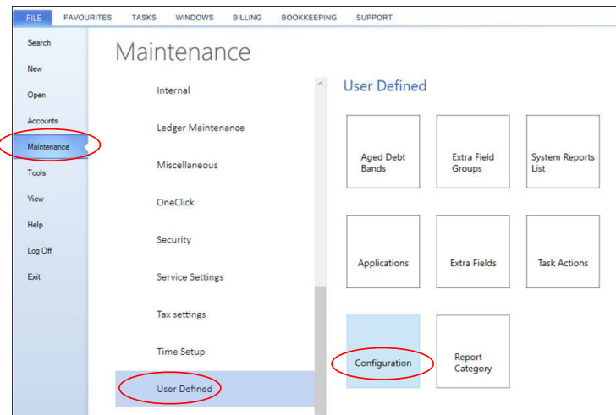Open the Aged Debt Bands tile
Viewport: 616px width, 415px height.
[x=383, y=151]
